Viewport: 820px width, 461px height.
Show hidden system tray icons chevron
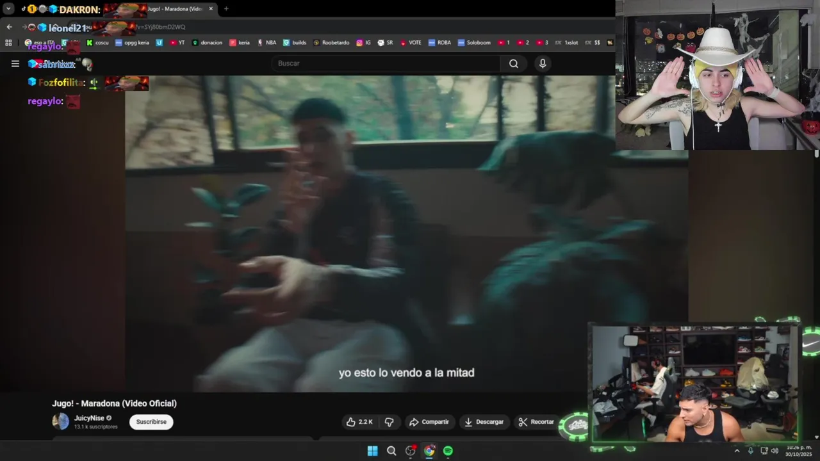(737, 451)
